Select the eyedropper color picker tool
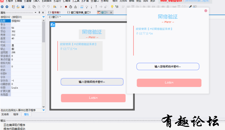 pos(190,7)
